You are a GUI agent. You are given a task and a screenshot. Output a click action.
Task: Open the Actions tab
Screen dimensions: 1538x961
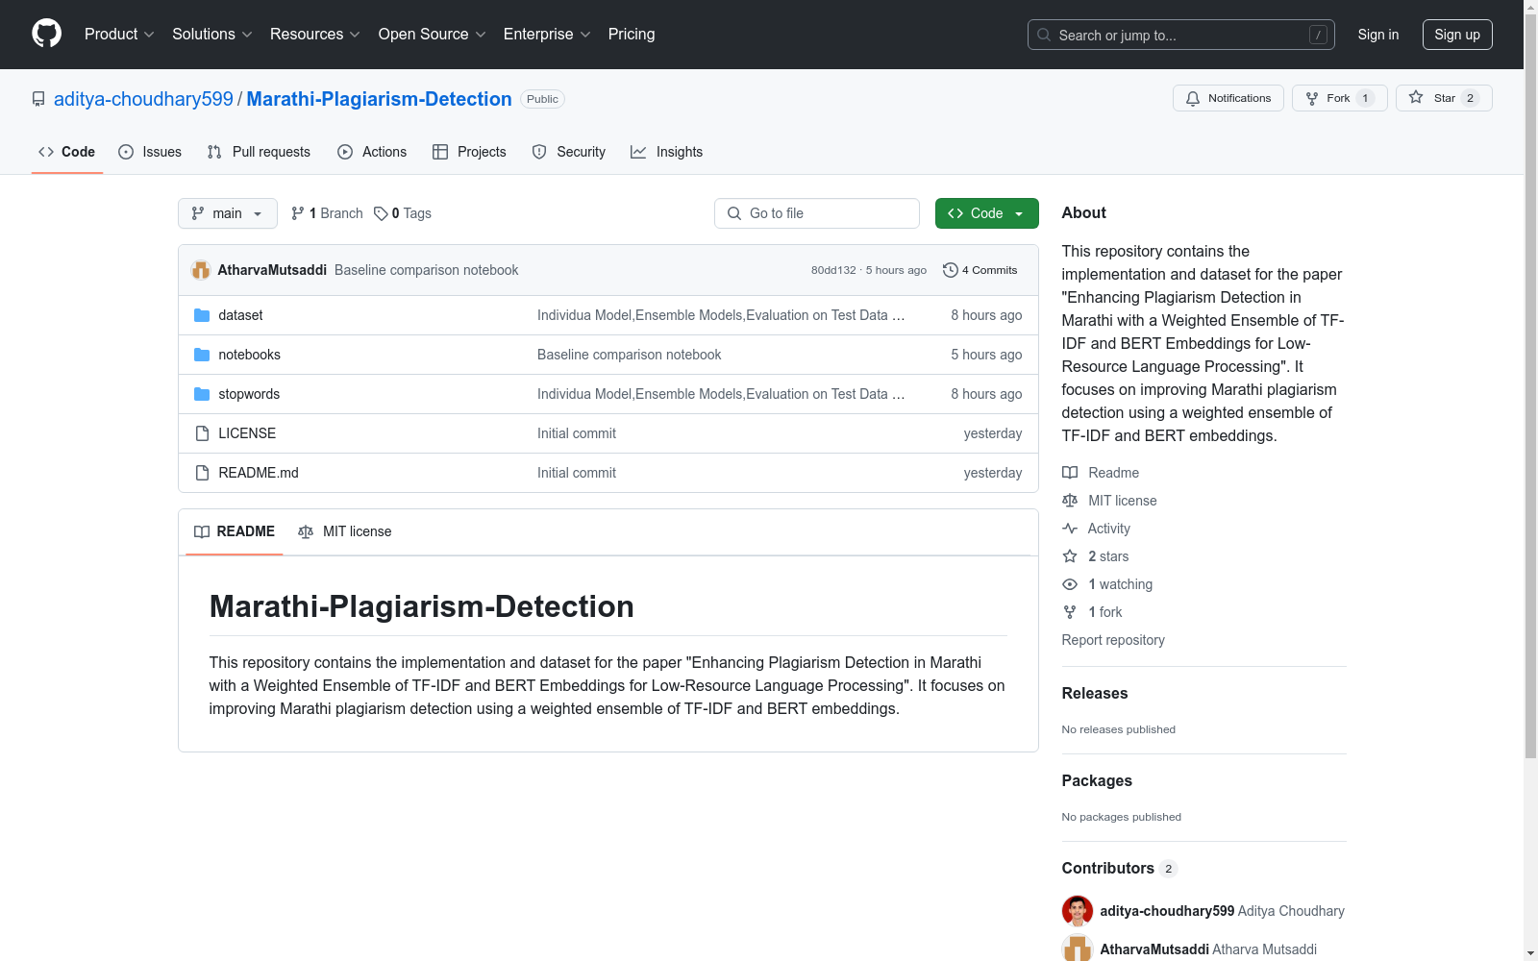tap(372, 152)
